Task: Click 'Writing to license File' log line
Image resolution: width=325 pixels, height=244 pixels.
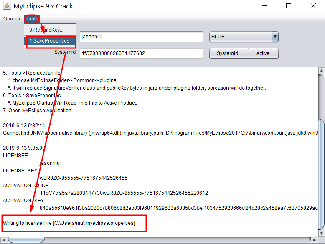Action: (69, 223)
